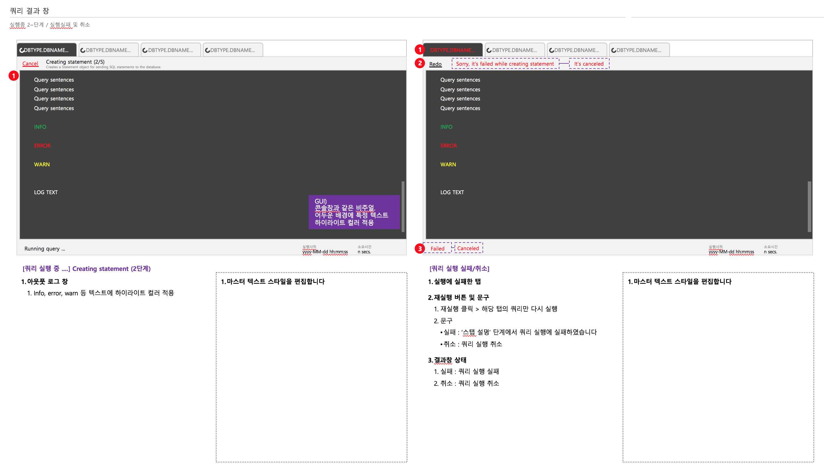Image resolution: width=834 pixels, height=468 pixels.
Task: Click the 'It's canceled' dashed message box
Action: pyautogui.click(x=589, y=64)
